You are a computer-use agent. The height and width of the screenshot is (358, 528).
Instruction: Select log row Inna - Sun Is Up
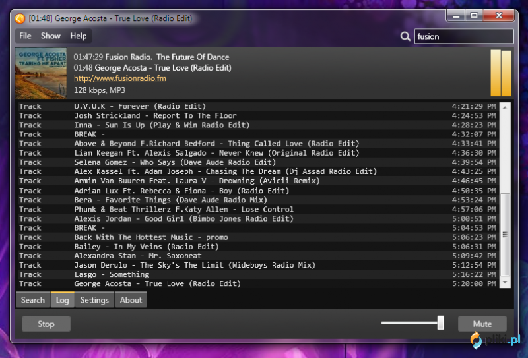point(258,125)
